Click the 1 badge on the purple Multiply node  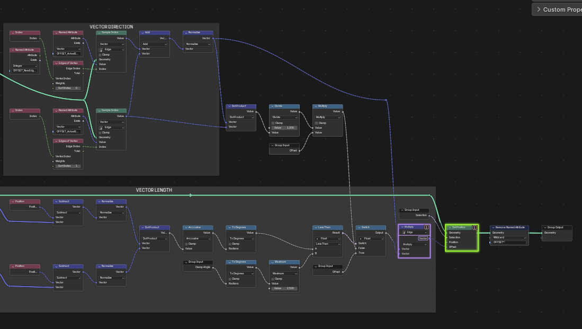click(426, 227)
